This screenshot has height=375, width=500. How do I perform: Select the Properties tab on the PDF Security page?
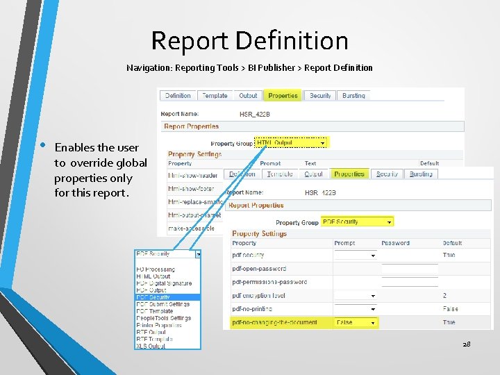coord(349,174)
